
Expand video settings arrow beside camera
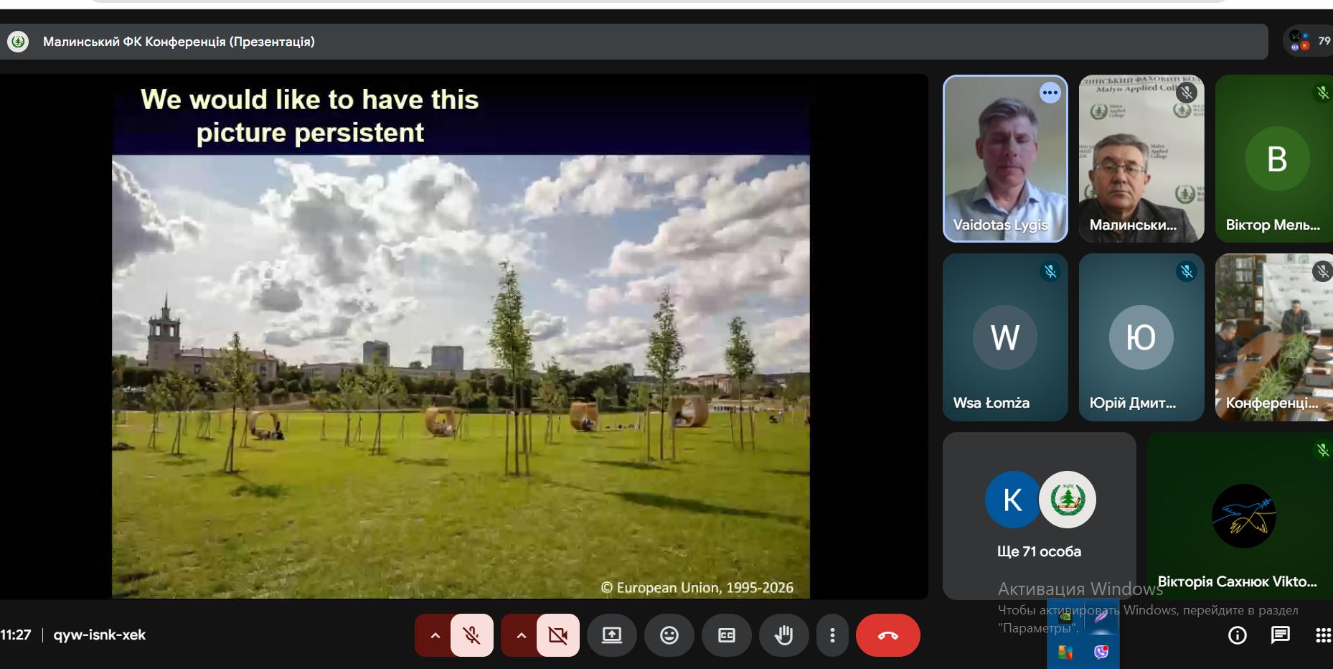(x=521, y=635)
